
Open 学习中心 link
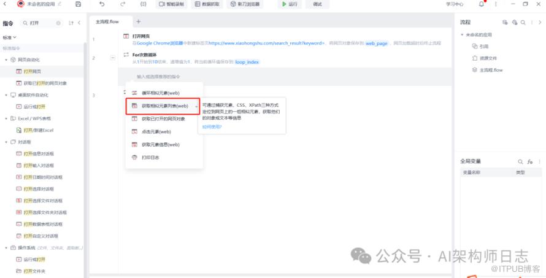[455, 4]
